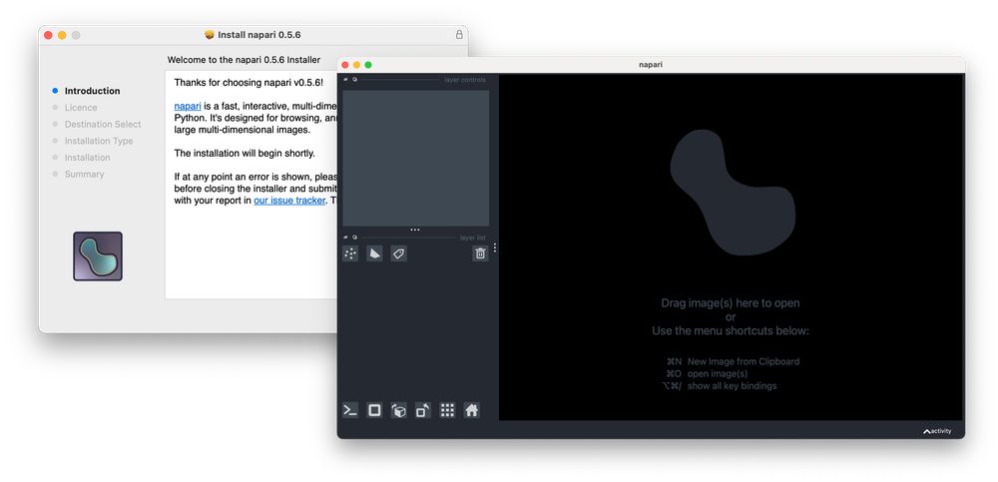Click 'Thanks for choosing napari v0.5.6!' text
Image resolution: width=998 pixels, height=482 pixels.
coord(249,82)
